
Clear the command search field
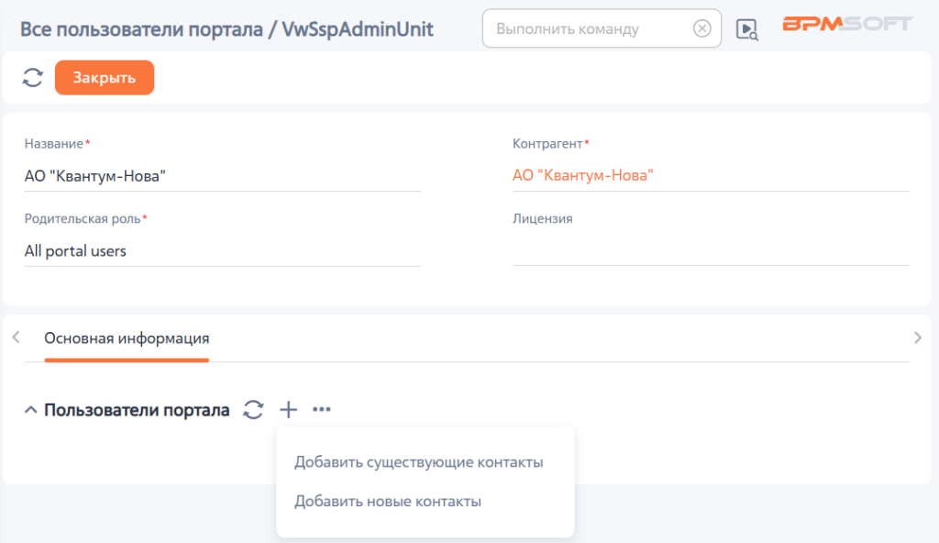(x=701, y=28)
